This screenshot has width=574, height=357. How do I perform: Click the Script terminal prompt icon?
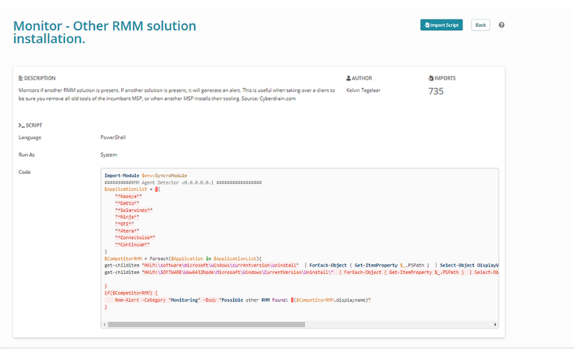(21, 125)
